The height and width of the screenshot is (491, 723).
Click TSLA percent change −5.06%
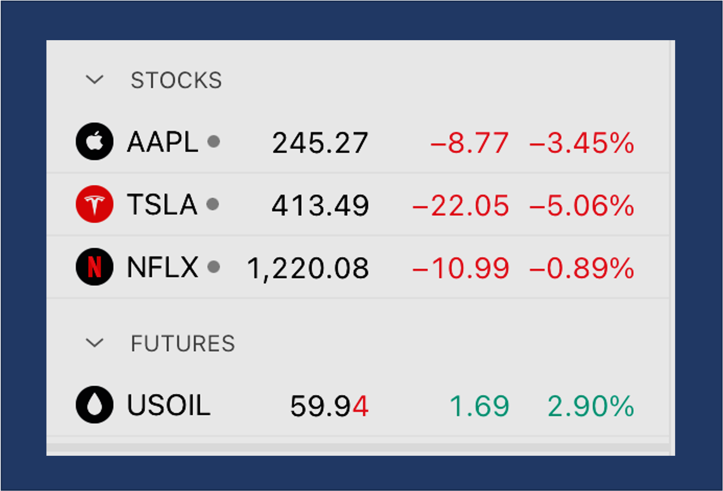(582, 206)
